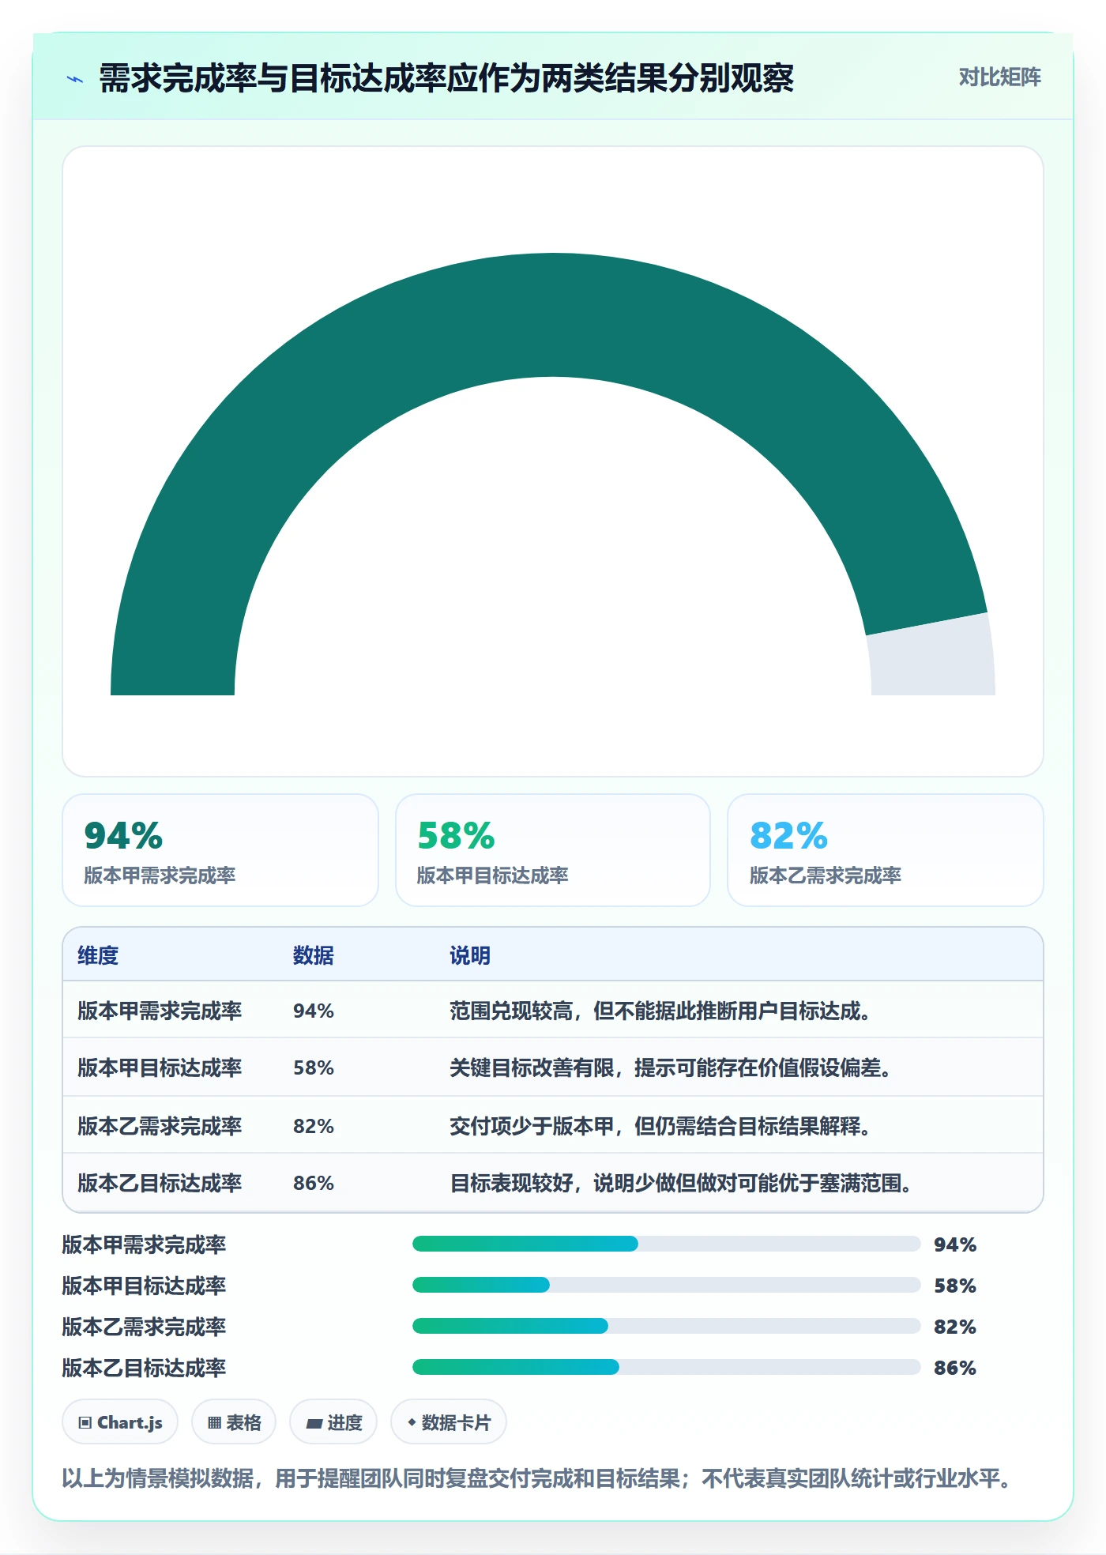Image resolution: width=1106 pixels, height=1555 pixels.
Task: Click the 表格 tag chip
Action: pos(234,1422)
